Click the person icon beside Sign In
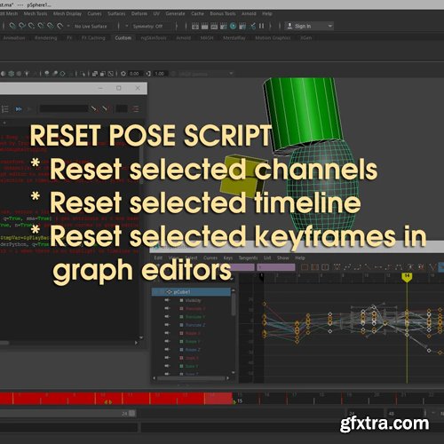Screen dimensions: 444x444 click(289, 26)
